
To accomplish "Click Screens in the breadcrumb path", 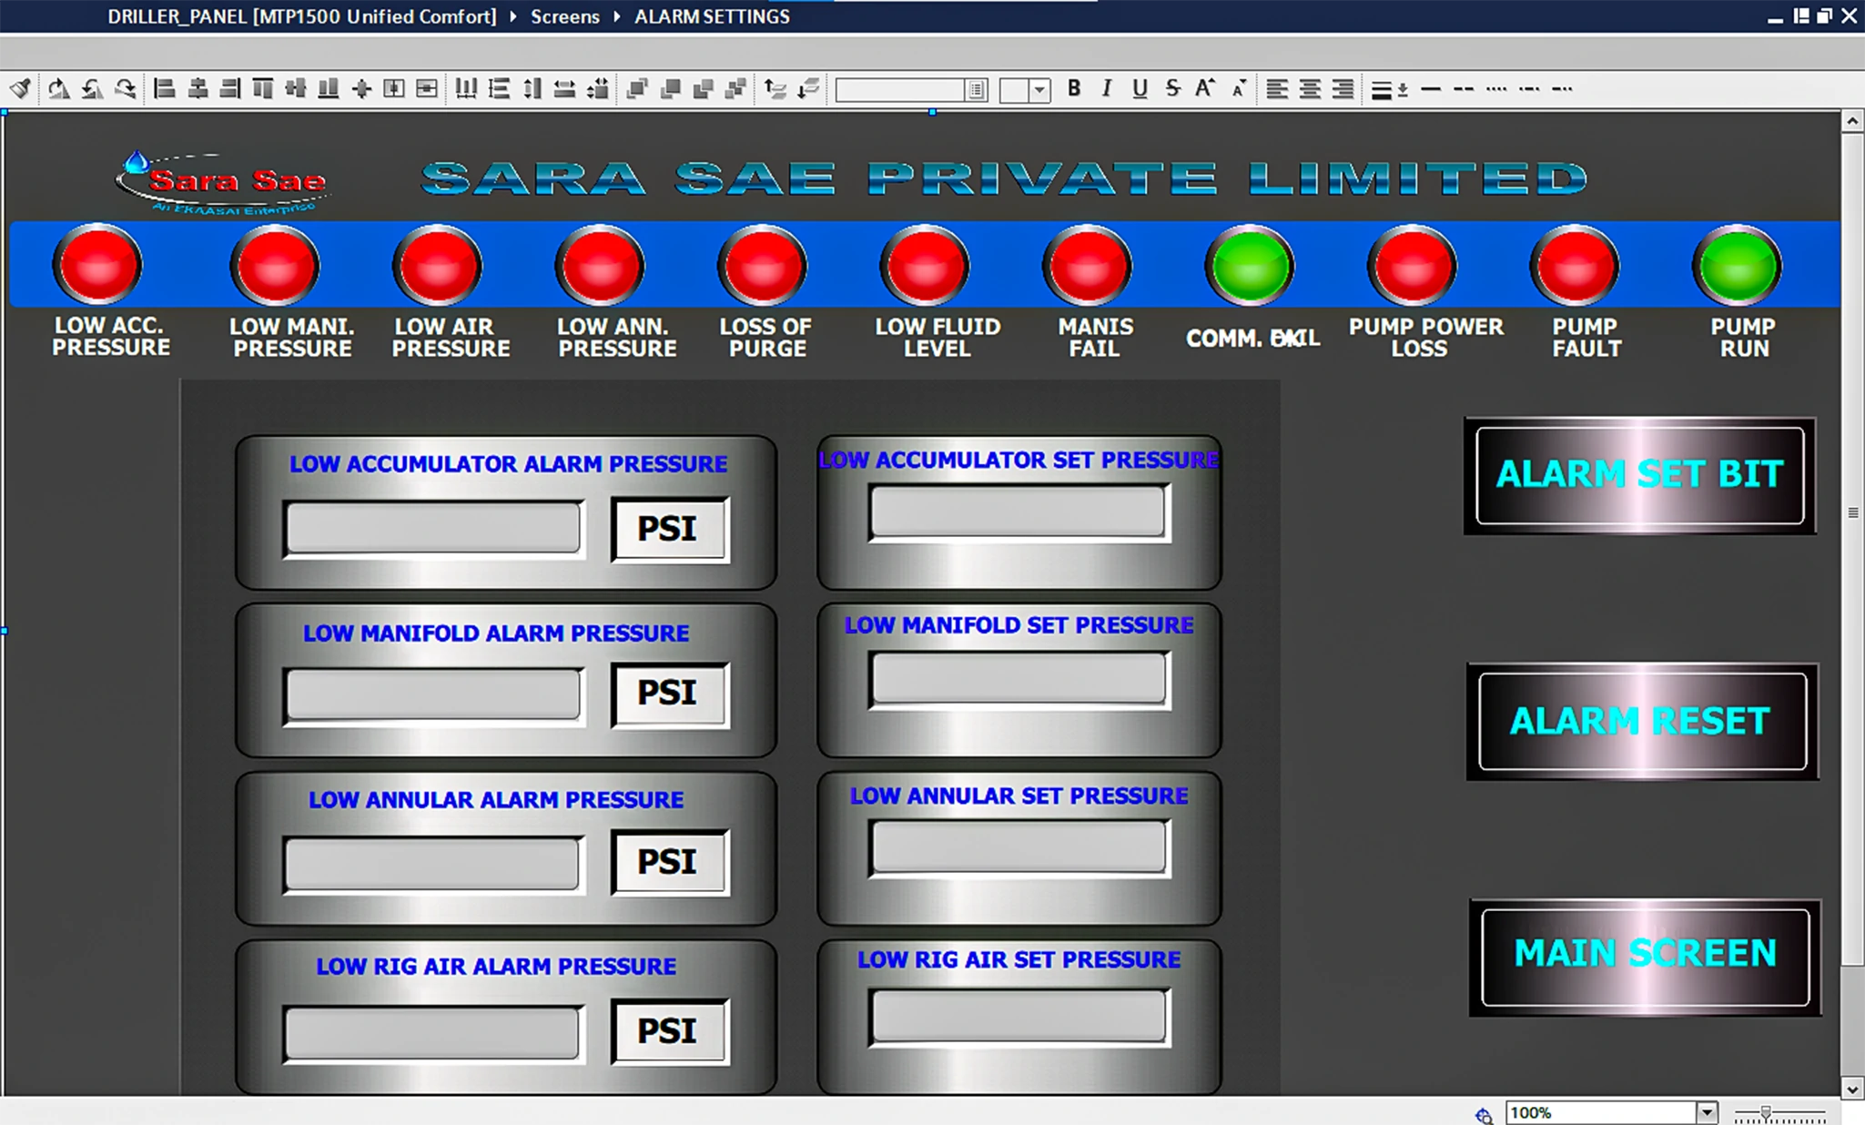I will click(x=564, y=16).
